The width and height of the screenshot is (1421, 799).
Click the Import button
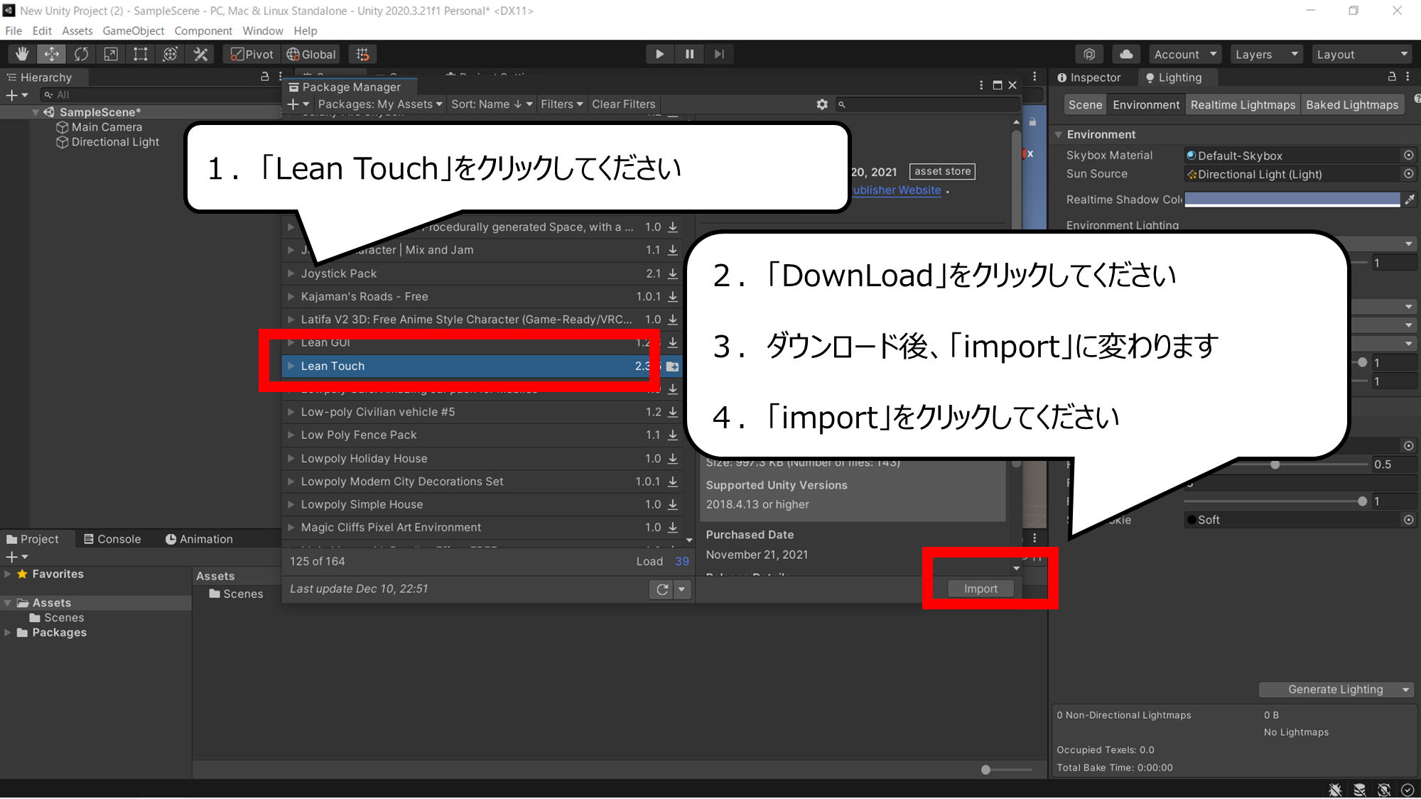(980, 589)
